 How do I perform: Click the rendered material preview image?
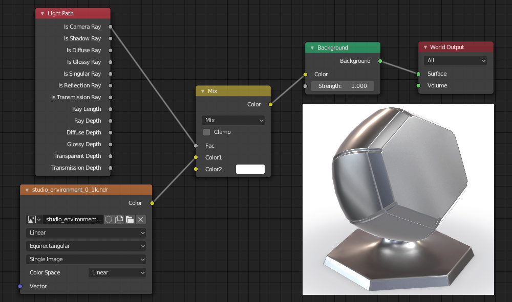[398, 199]
